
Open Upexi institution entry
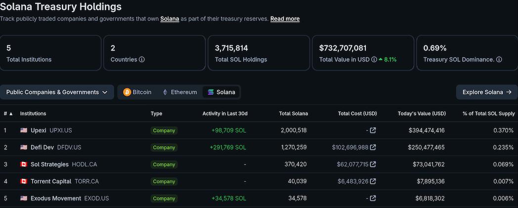(x=38, y=130)
